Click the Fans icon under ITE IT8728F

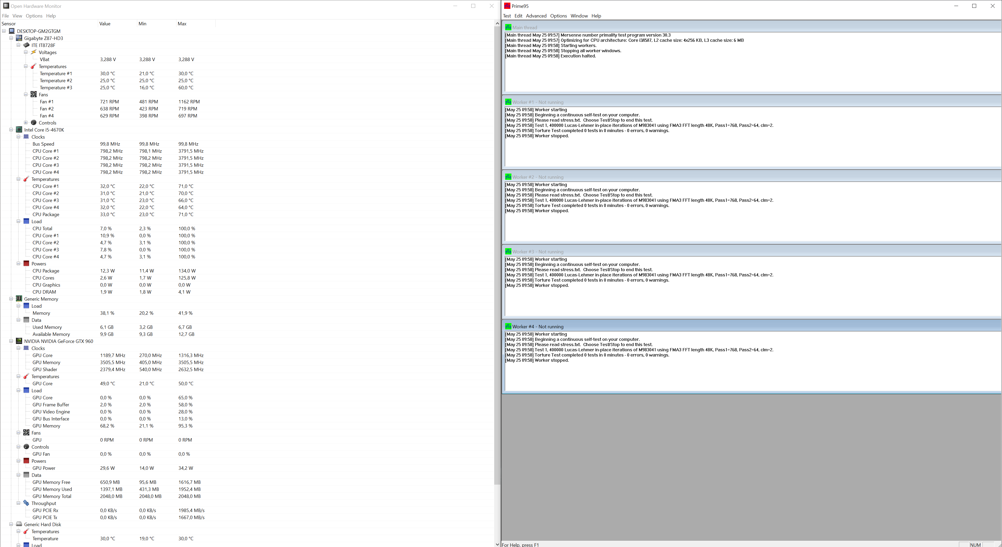(34, 94)
